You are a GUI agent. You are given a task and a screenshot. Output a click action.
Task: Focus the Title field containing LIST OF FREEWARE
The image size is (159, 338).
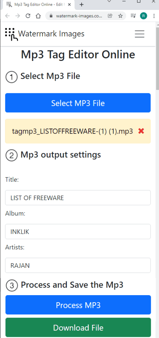click(x=78, y=198)
